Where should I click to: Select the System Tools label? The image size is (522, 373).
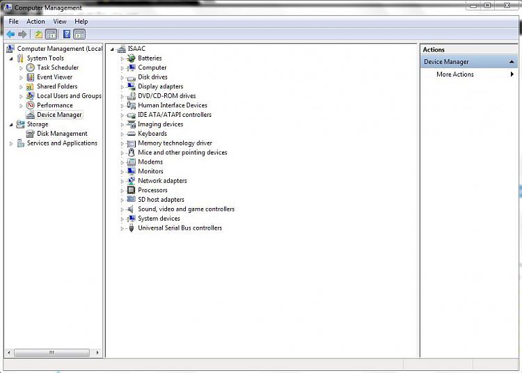[45, 58]
